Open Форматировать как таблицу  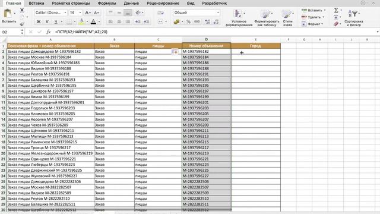pos(267,18)
